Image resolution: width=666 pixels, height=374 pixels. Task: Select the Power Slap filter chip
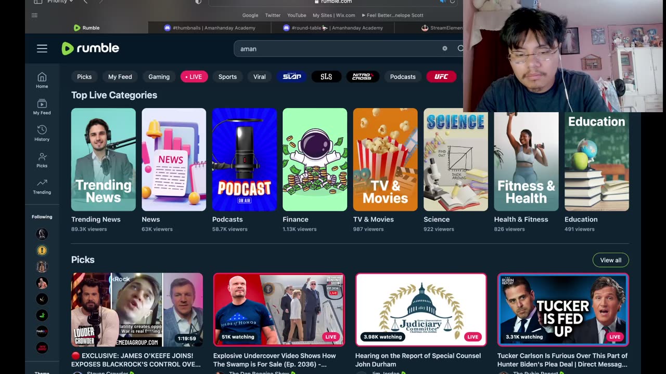(x=292, y=76)
